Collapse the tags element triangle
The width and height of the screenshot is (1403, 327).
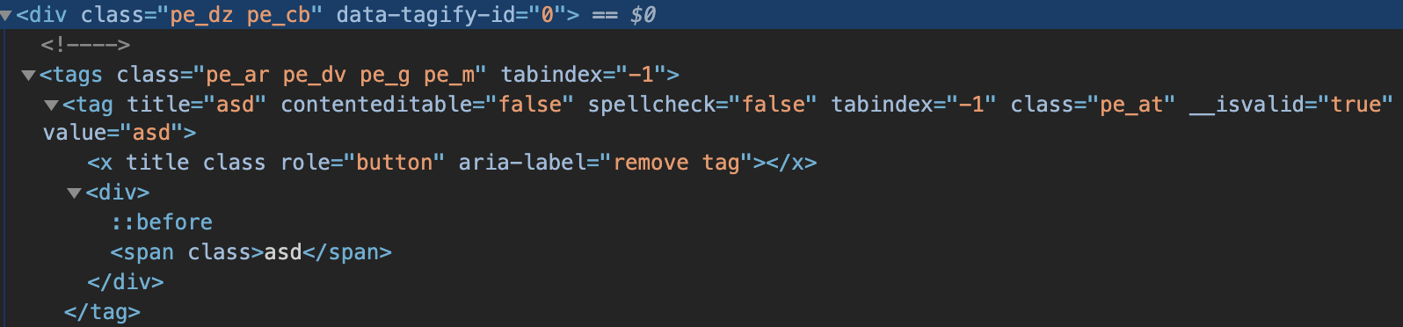tap(28, 76)
